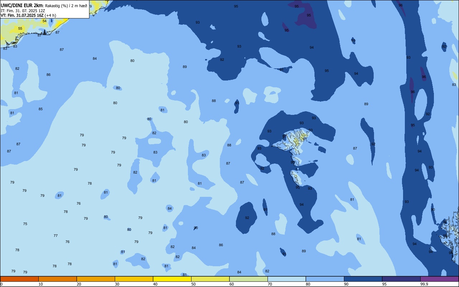Click the "10" tick label under the legend
The height and width of the screenshot is (287, 459).
pyautogui.click(x=41, y=284)
